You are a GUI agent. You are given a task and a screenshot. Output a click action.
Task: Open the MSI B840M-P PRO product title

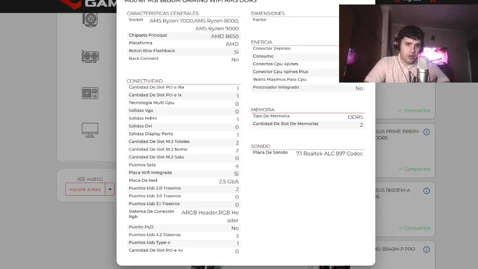[x=395, y=249]
